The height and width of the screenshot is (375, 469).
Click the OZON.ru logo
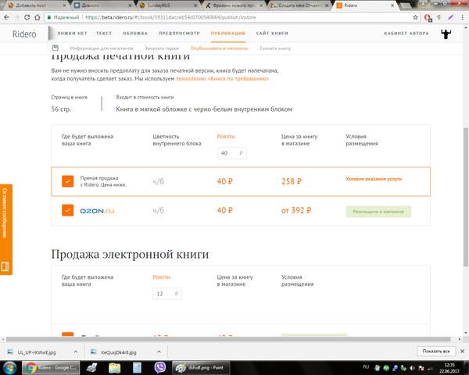(97, 211)
